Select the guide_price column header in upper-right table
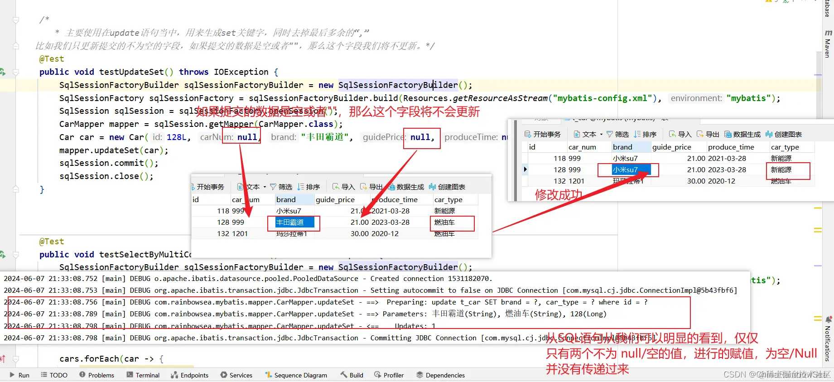 [x=679, y=147]
